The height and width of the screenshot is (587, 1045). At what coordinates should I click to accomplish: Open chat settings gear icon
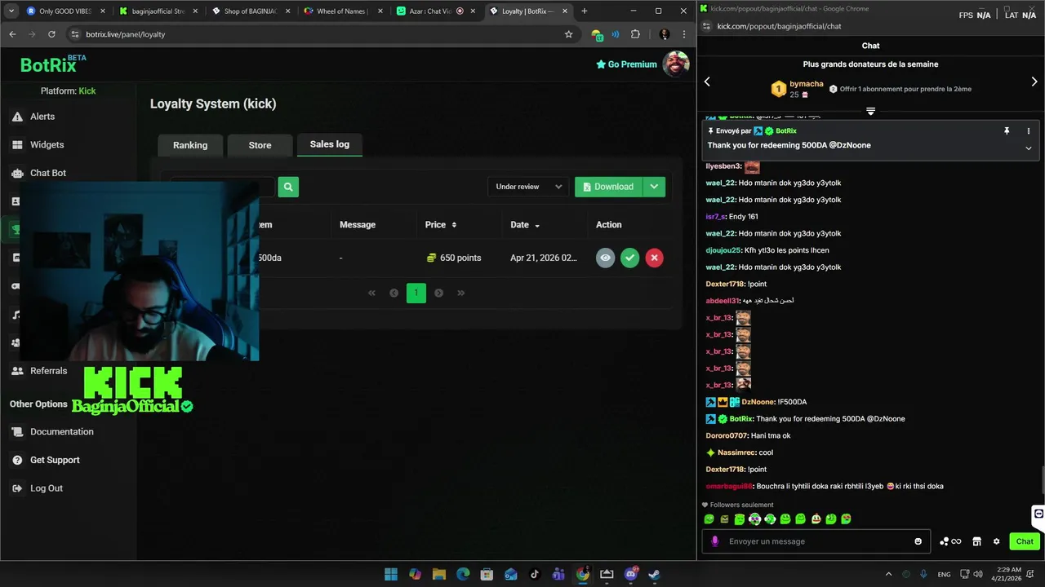[996, 541]
